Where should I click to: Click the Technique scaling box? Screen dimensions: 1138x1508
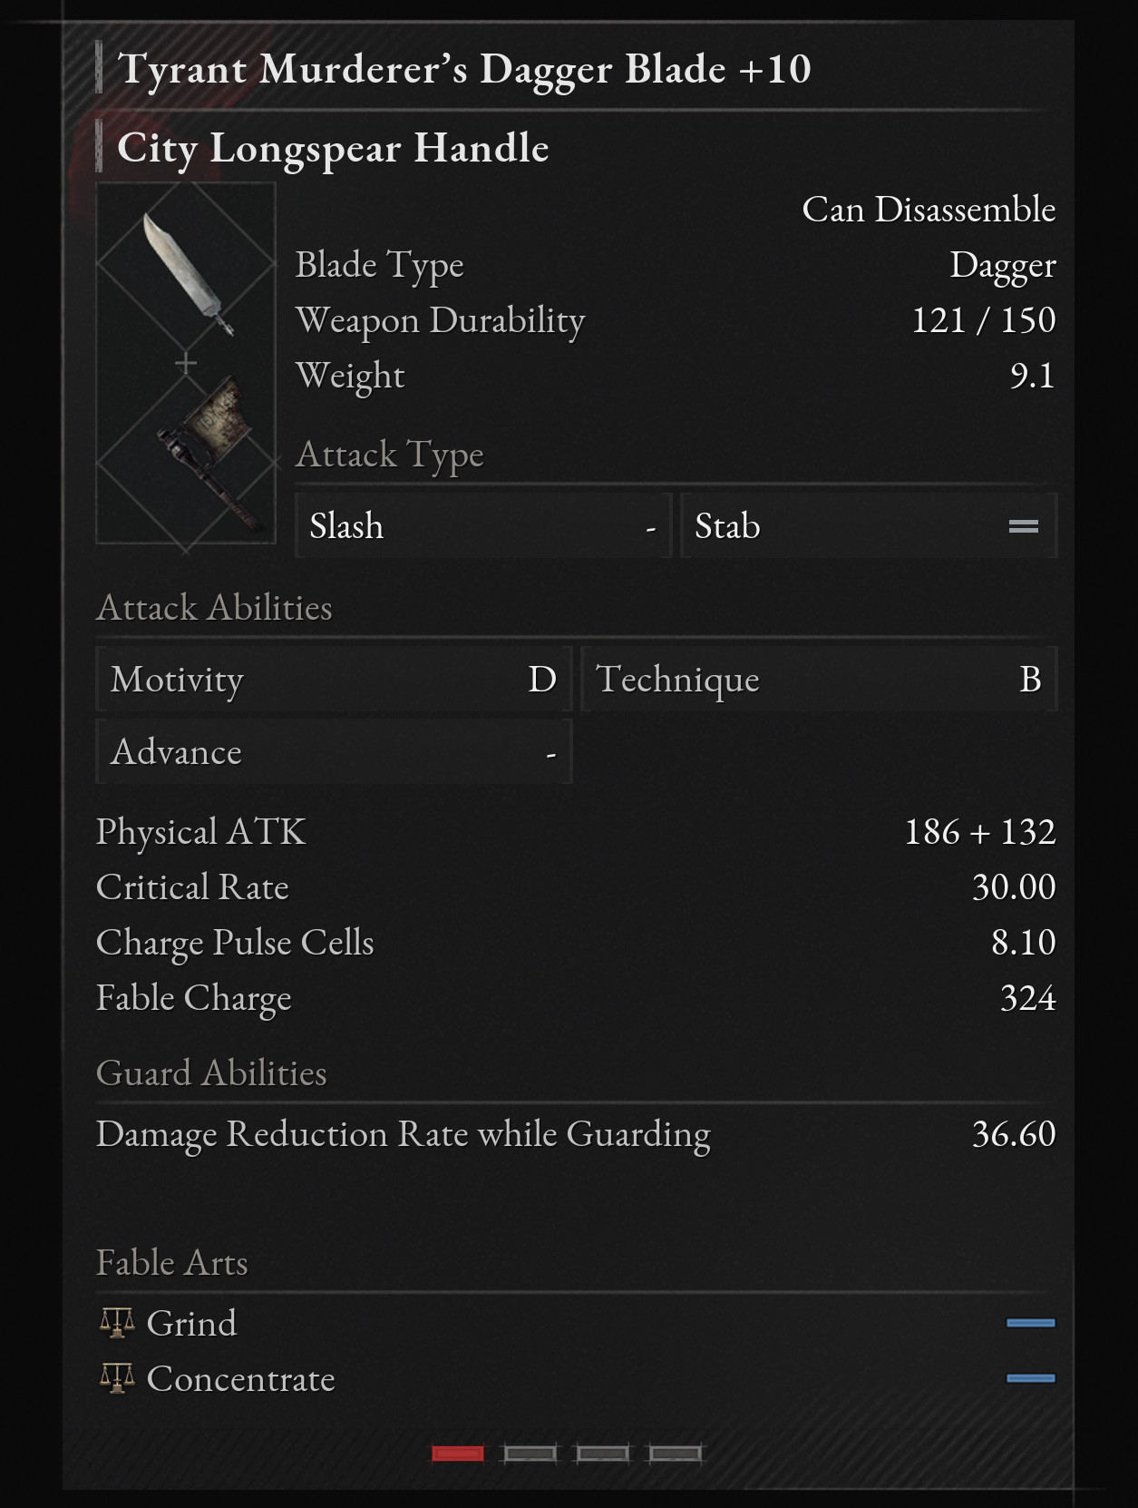tap(819, 679)
